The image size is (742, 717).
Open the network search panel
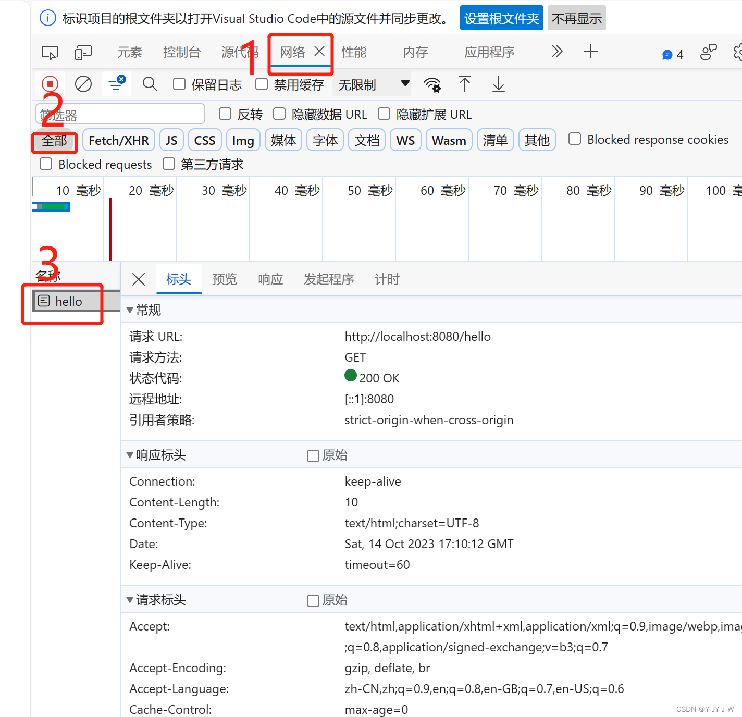tap(150, 84)
